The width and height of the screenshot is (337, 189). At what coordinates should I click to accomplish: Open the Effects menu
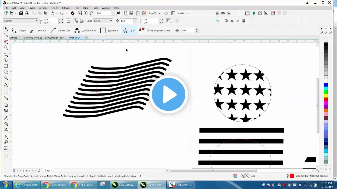(x=55, y=8)
